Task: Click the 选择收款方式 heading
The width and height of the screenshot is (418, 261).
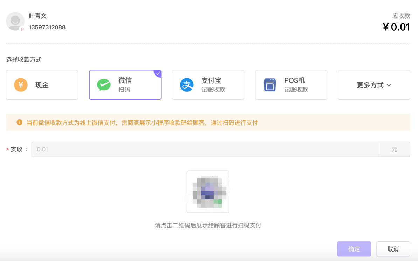Action: (x=24, y=60)
